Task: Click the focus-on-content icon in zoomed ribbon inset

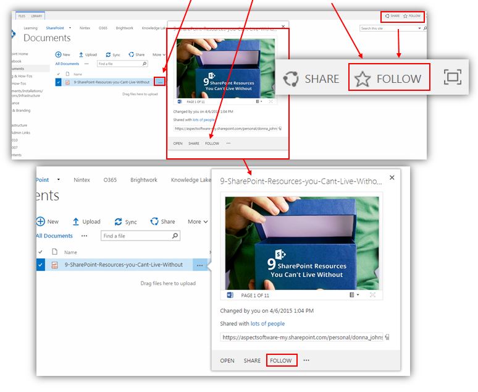Action: point(453,77)
